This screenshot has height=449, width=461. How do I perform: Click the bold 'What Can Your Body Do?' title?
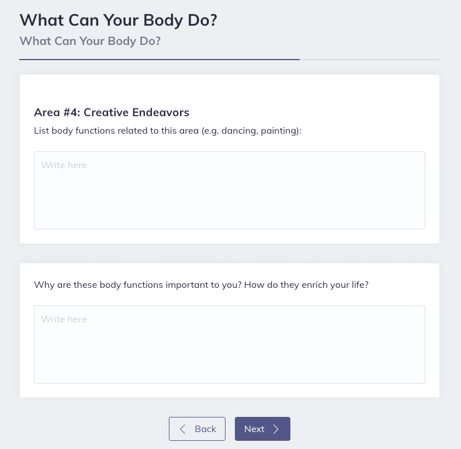(118, 20)
